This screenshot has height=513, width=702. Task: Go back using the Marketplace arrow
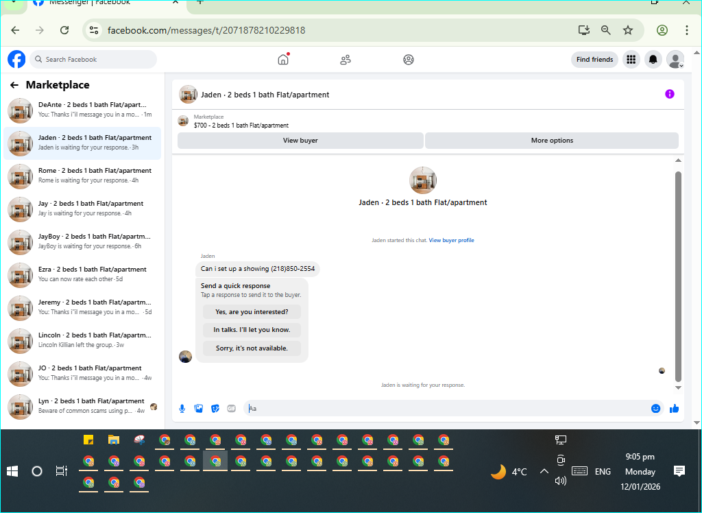(x=14, y=85)
